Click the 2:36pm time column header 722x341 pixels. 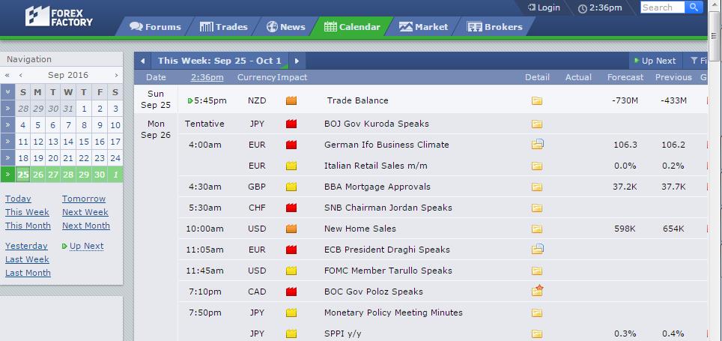pos(207,77)
